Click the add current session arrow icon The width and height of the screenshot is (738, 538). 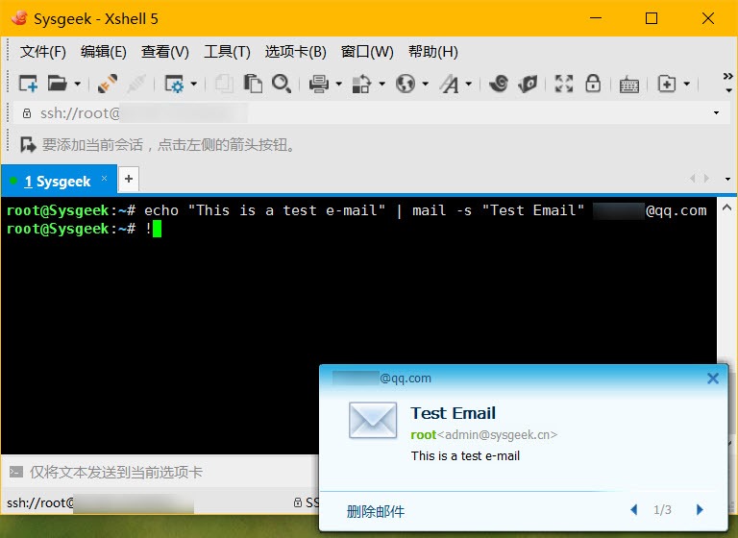[x=28, y=144]
